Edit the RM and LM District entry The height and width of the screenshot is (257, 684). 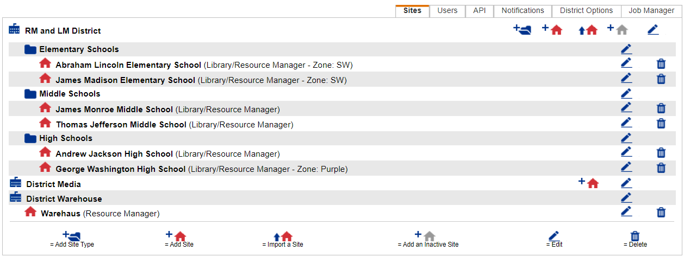653,30
